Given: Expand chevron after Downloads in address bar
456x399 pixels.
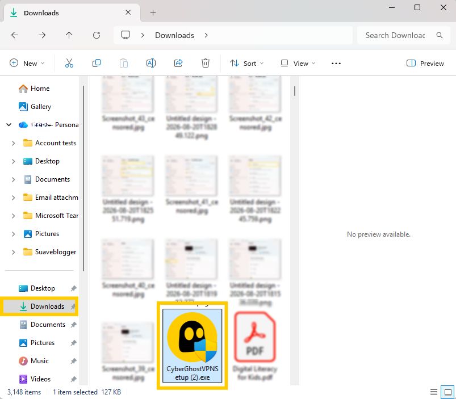Looking at the screenshot, I should [x=206, y=35].
